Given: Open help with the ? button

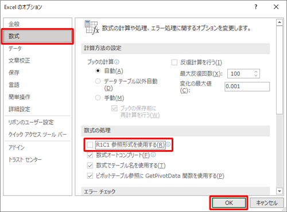Looking at the screenshot, I should tap(256, 7).
